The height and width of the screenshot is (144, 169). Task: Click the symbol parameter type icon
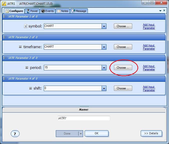tap(25, 26)
